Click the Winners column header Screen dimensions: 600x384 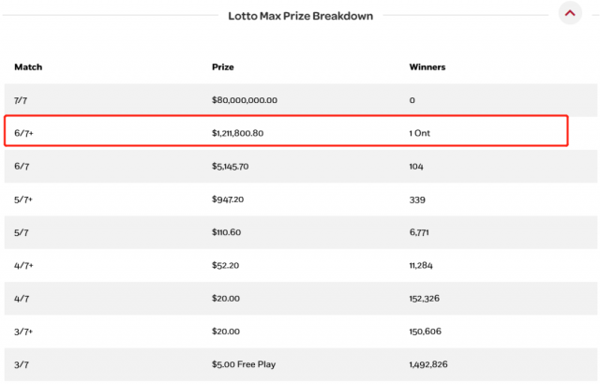tap(427, 67)
